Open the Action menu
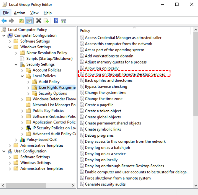 [x=20, y=13]
